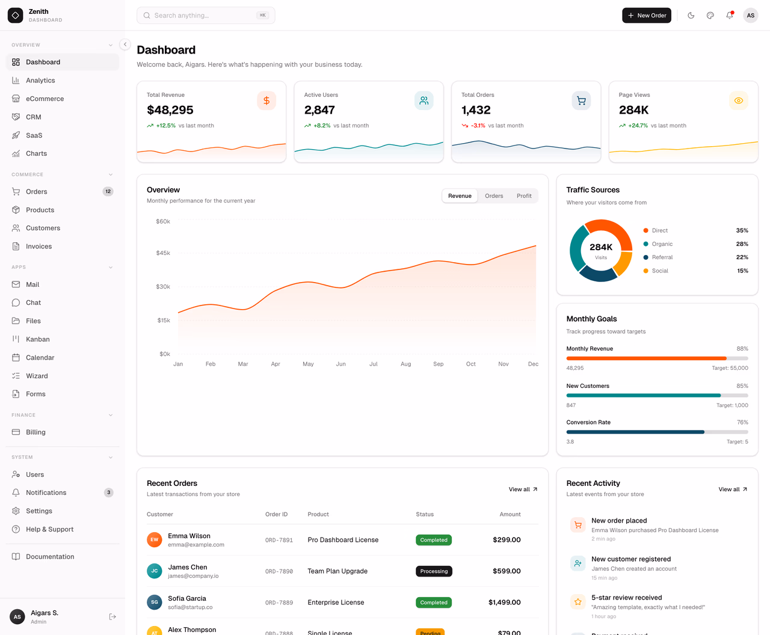
Task: Click the Wizard steps icon
Action: coord(16,376)
